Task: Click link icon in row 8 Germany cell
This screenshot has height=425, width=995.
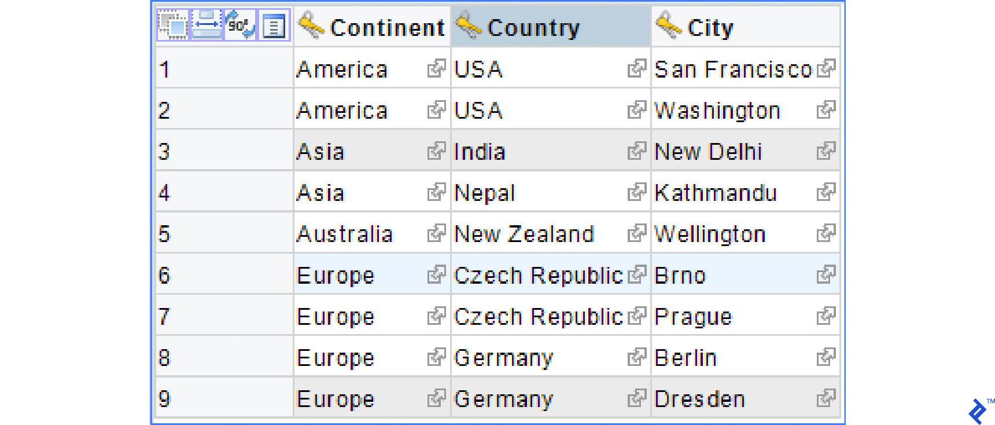Action: coord(637,357)
